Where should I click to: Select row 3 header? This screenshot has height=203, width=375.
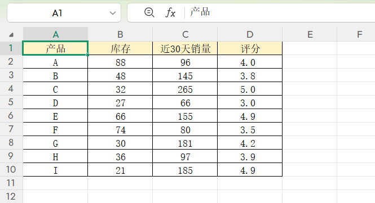click(x=11, y=75)
